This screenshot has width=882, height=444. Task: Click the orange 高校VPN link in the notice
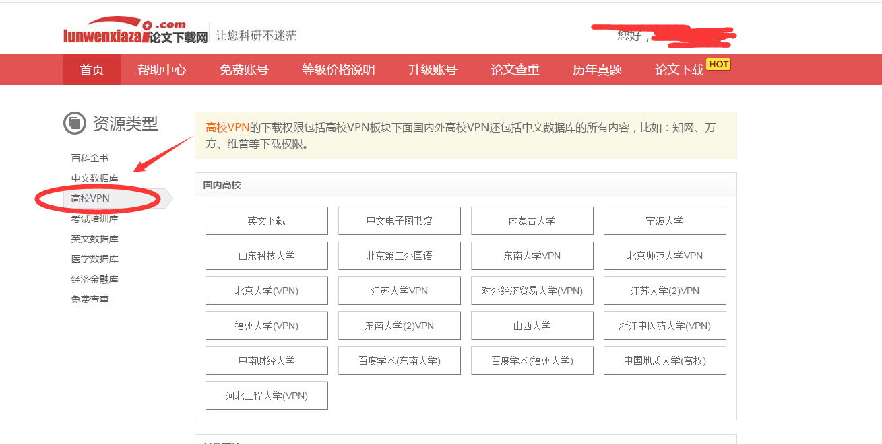(x=228, y=127)
